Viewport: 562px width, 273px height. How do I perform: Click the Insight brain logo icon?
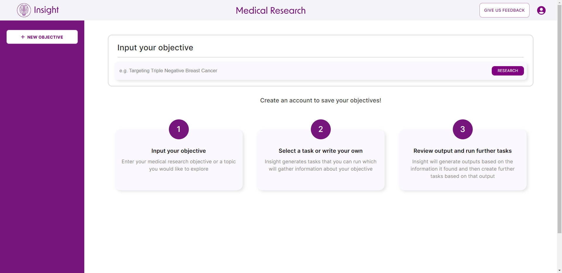tap(24, 10)
